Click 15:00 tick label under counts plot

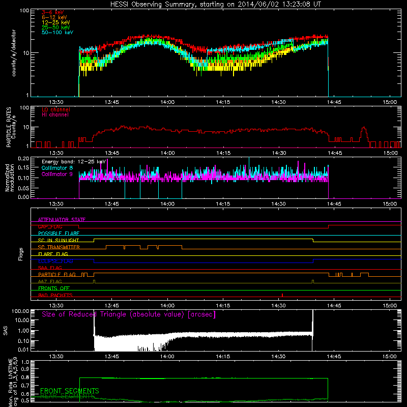(390, 102)
